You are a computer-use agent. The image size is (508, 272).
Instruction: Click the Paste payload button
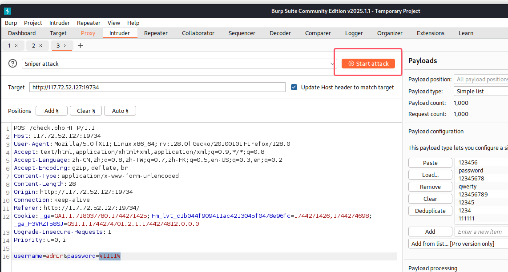tap(430, 163)
